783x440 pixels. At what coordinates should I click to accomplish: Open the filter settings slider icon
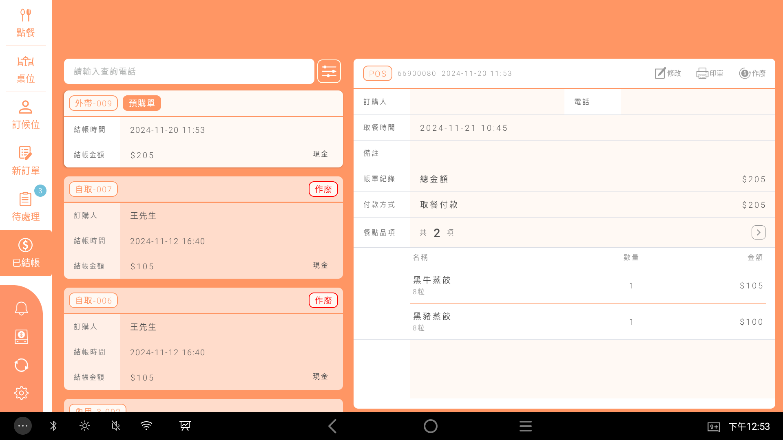point(329,72)
